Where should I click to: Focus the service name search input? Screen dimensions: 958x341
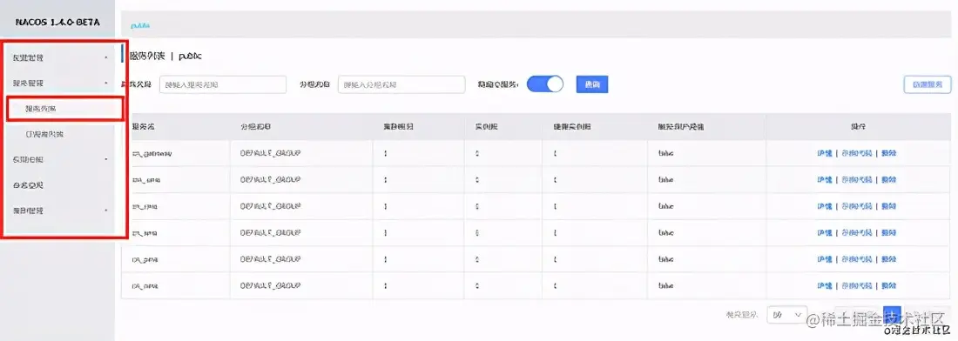click(x=223, y=84)
